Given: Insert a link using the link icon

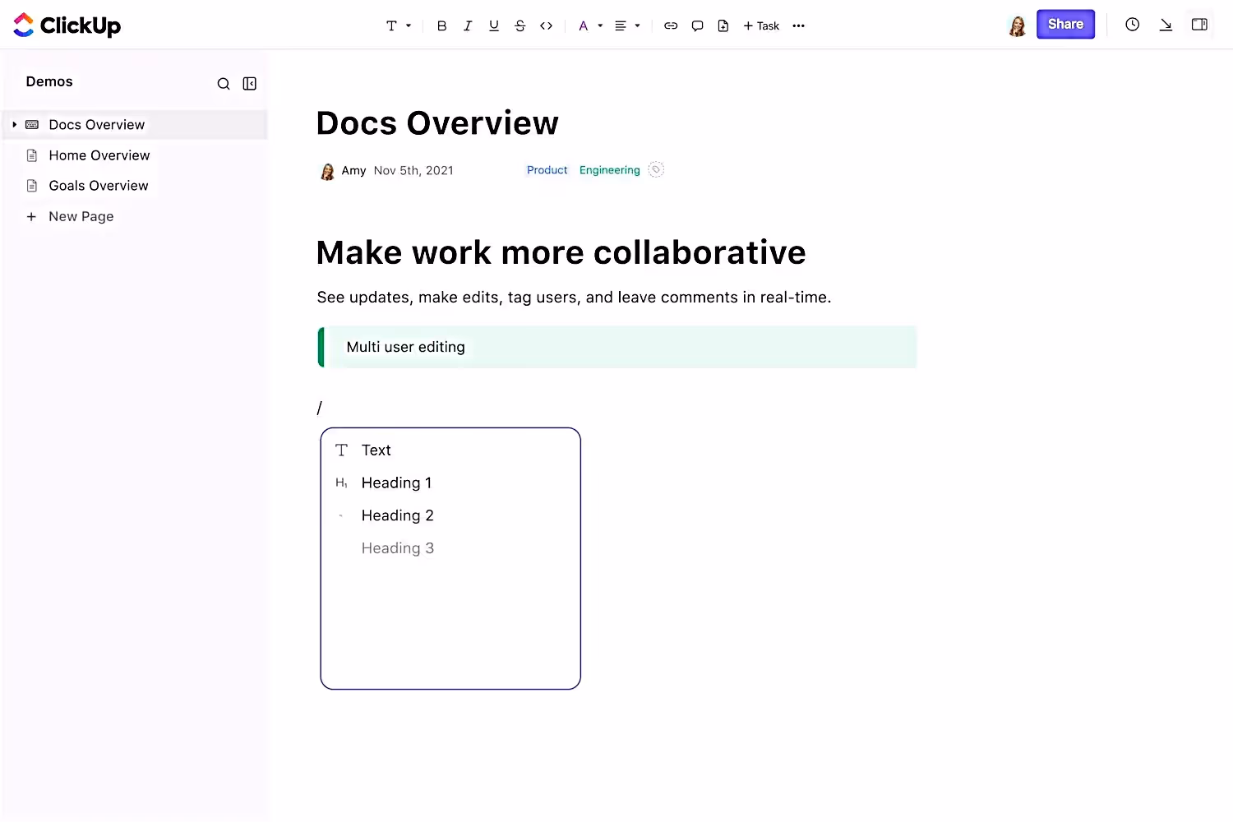Looking at the screenshot, I should pyautogui.click(x=671, y=25).
